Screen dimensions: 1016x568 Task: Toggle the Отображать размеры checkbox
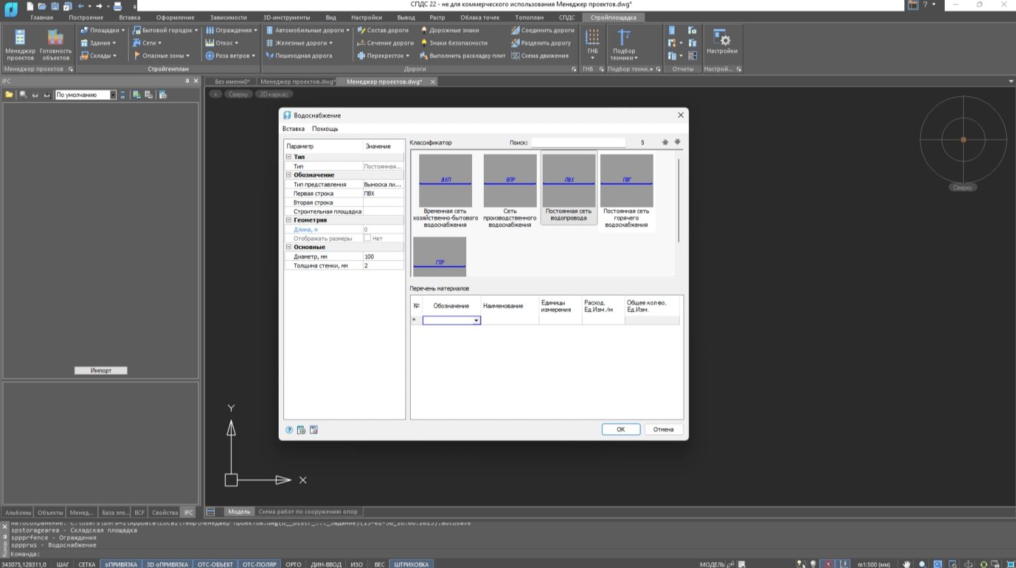[367, 238]
